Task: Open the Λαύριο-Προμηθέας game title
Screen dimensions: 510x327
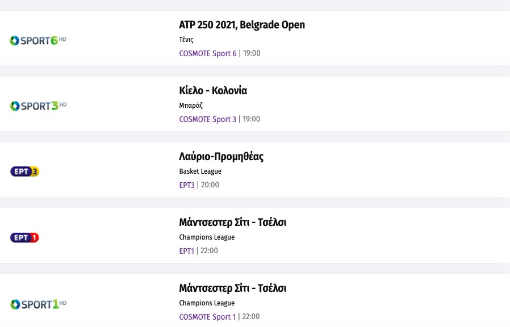Action: point(221,157)
